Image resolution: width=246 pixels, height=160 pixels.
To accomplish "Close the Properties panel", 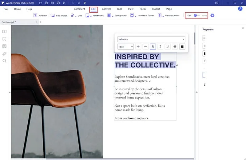I will (x=243, y=28).
